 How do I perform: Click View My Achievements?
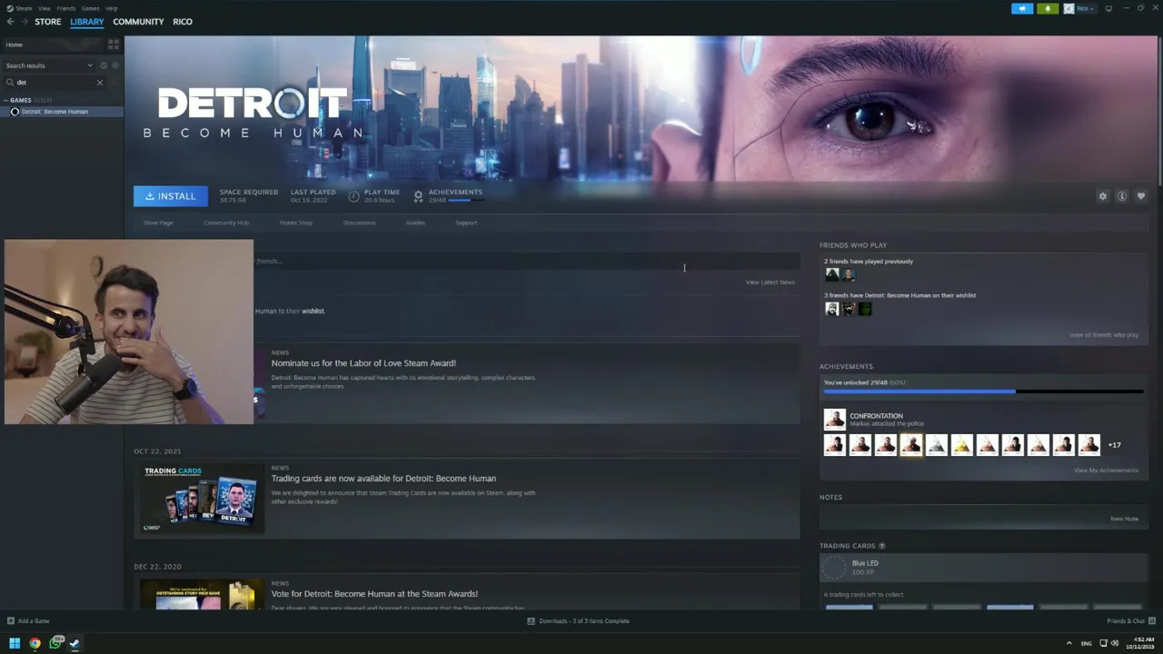(1106, 471)
